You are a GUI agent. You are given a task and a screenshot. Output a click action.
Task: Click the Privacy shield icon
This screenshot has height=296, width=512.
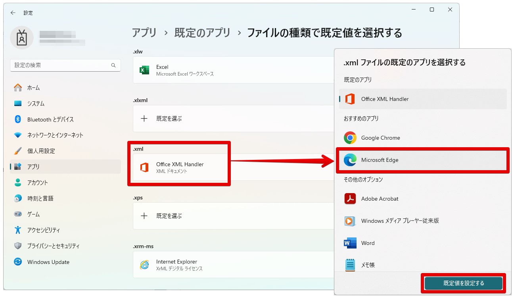[x=18, y=246]
